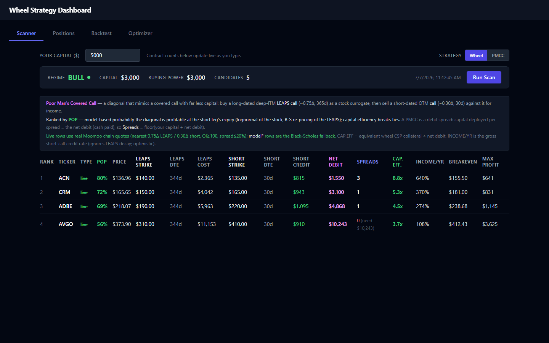Click the $1,550 net debit value
549x343 pixels.
336,178
